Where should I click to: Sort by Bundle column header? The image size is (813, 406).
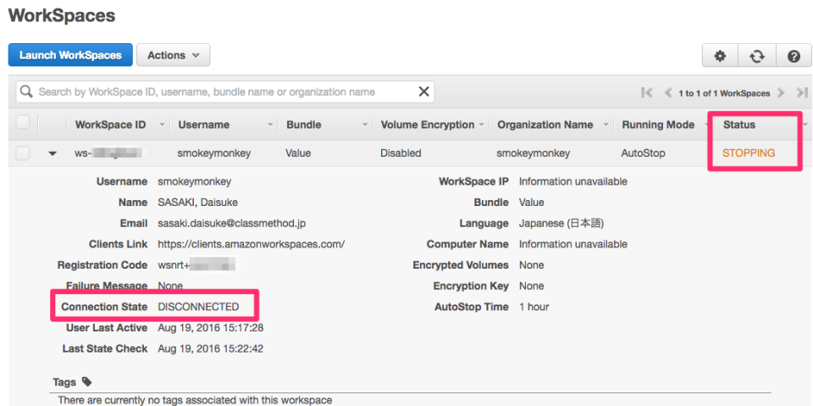304,125
